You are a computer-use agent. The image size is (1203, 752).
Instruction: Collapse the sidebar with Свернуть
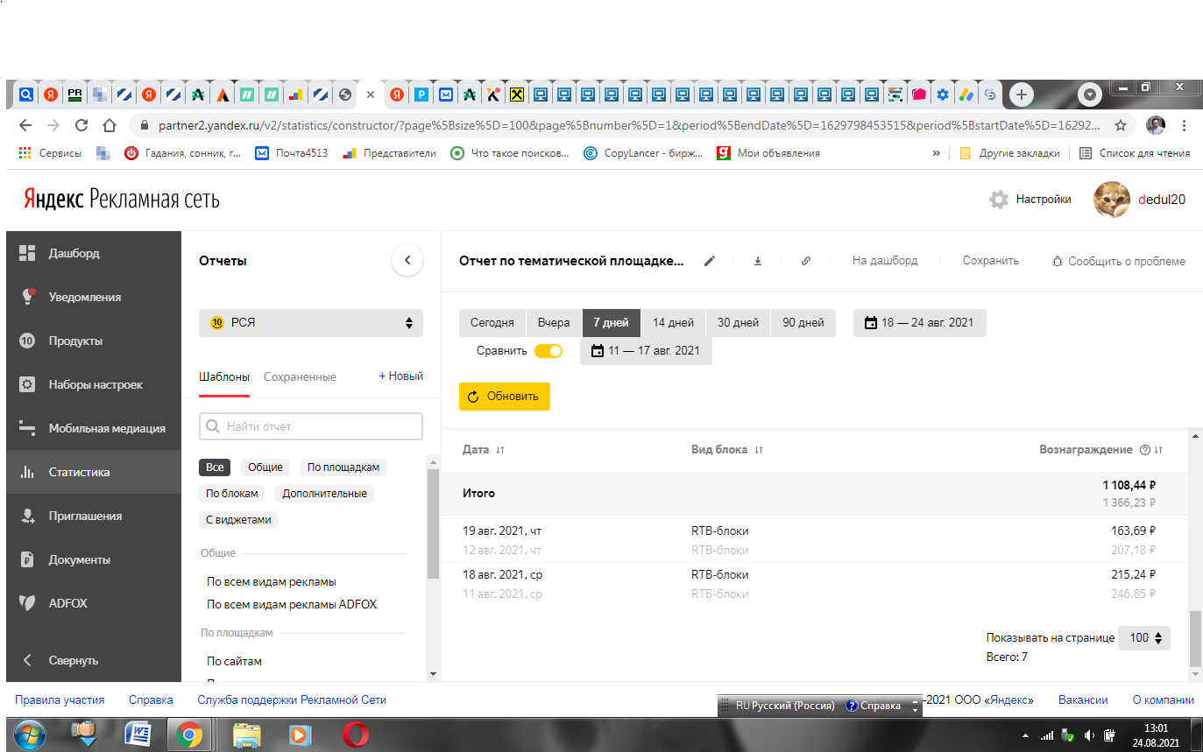[94, 660]
